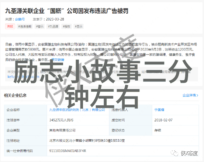
Task: Open the 原文链接 original article link
Action: pos(58,60)
